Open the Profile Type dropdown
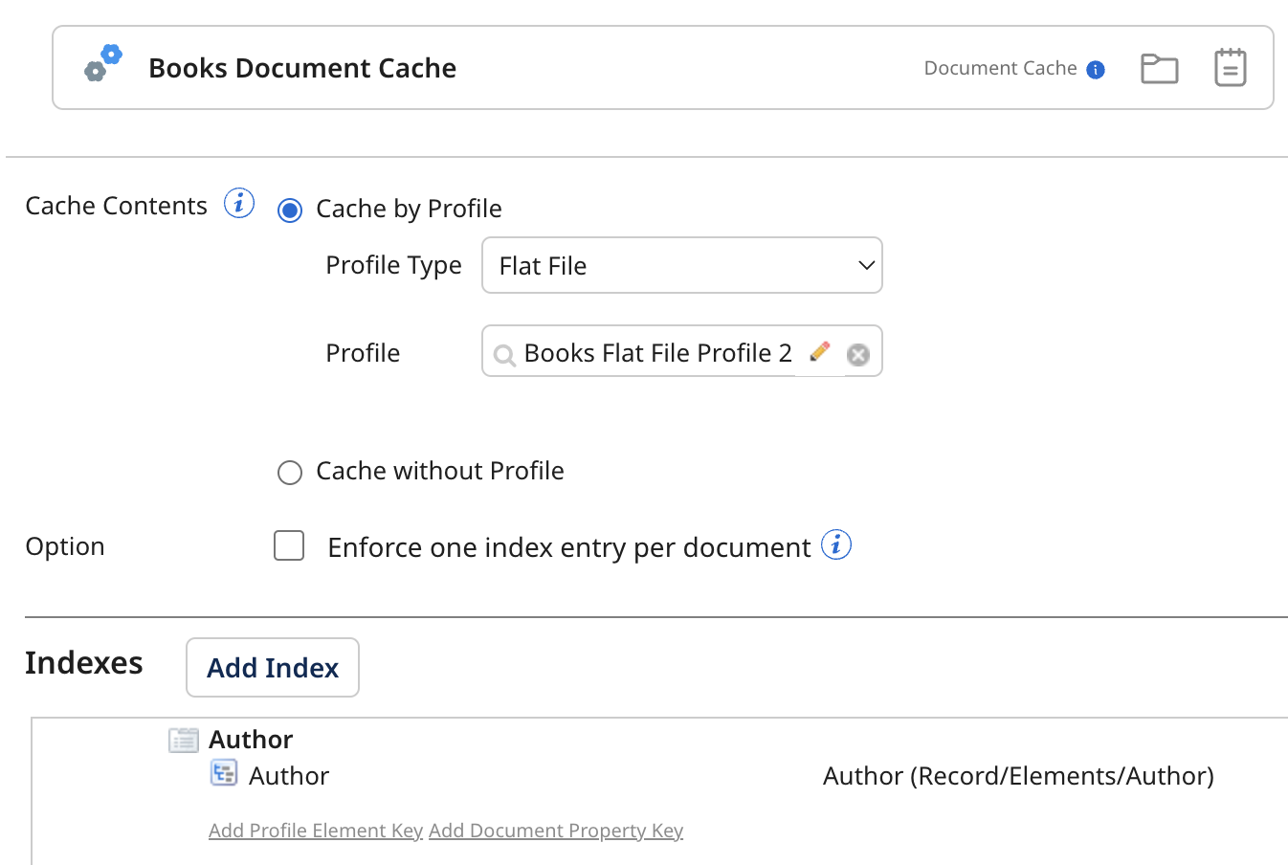Screen dimensions: 1288x865 coord(681,265)
